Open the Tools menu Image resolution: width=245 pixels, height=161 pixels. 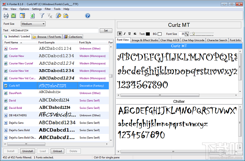tap(57, 9)
